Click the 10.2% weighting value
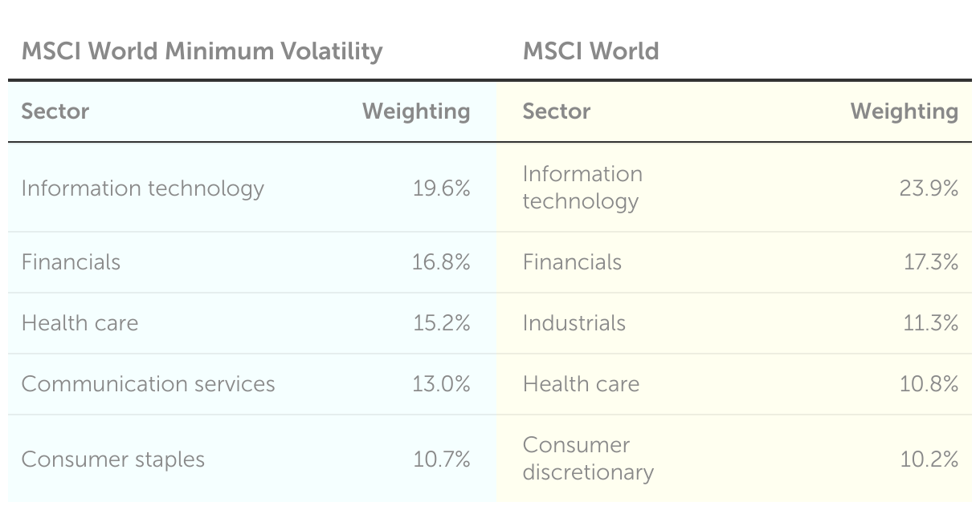Viewport: 980px width, 510px height. click(x=929, y=459)
